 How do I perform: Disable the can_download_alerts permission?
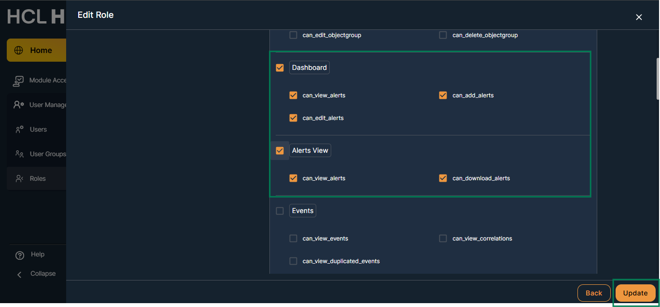443,178
